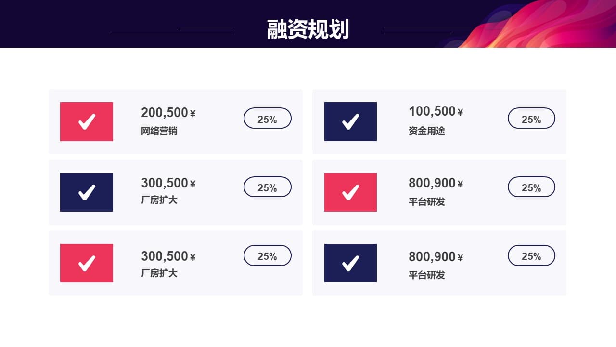Select the 25% badge in middle-row 平台研发 card
Image resolution: width=616 pixels, height=347 pixels.
click(531, 187)
